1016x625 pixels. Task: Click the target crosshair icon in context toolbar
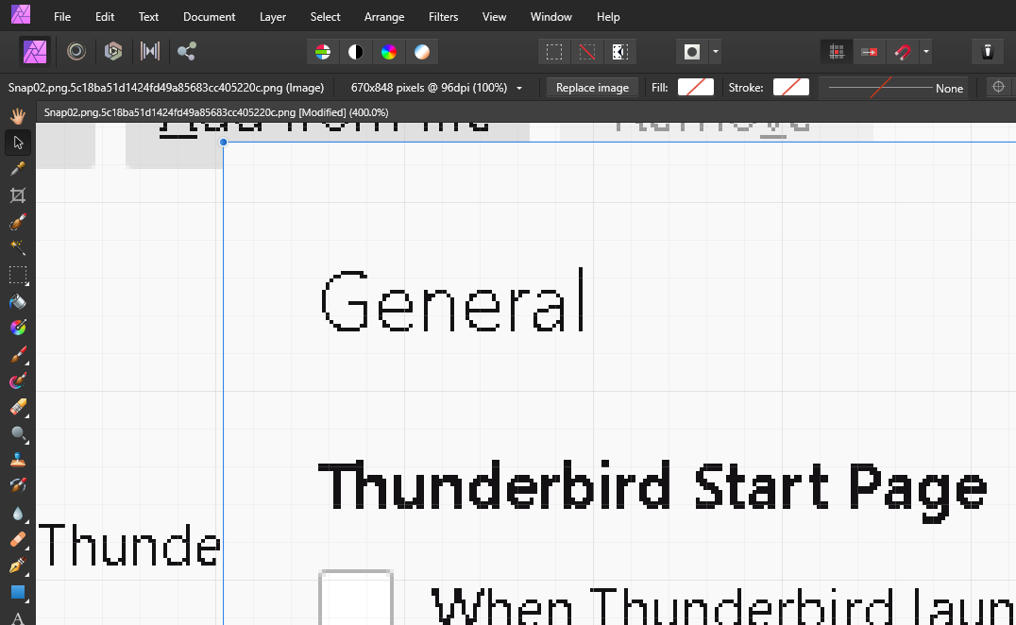[998, 87]
